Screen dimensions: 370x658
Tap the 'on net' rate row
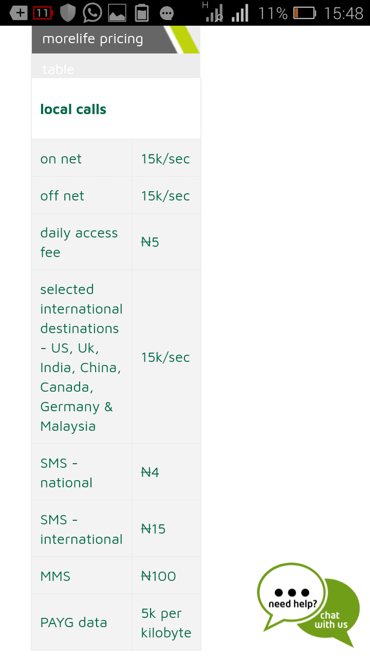pos(116,158)
